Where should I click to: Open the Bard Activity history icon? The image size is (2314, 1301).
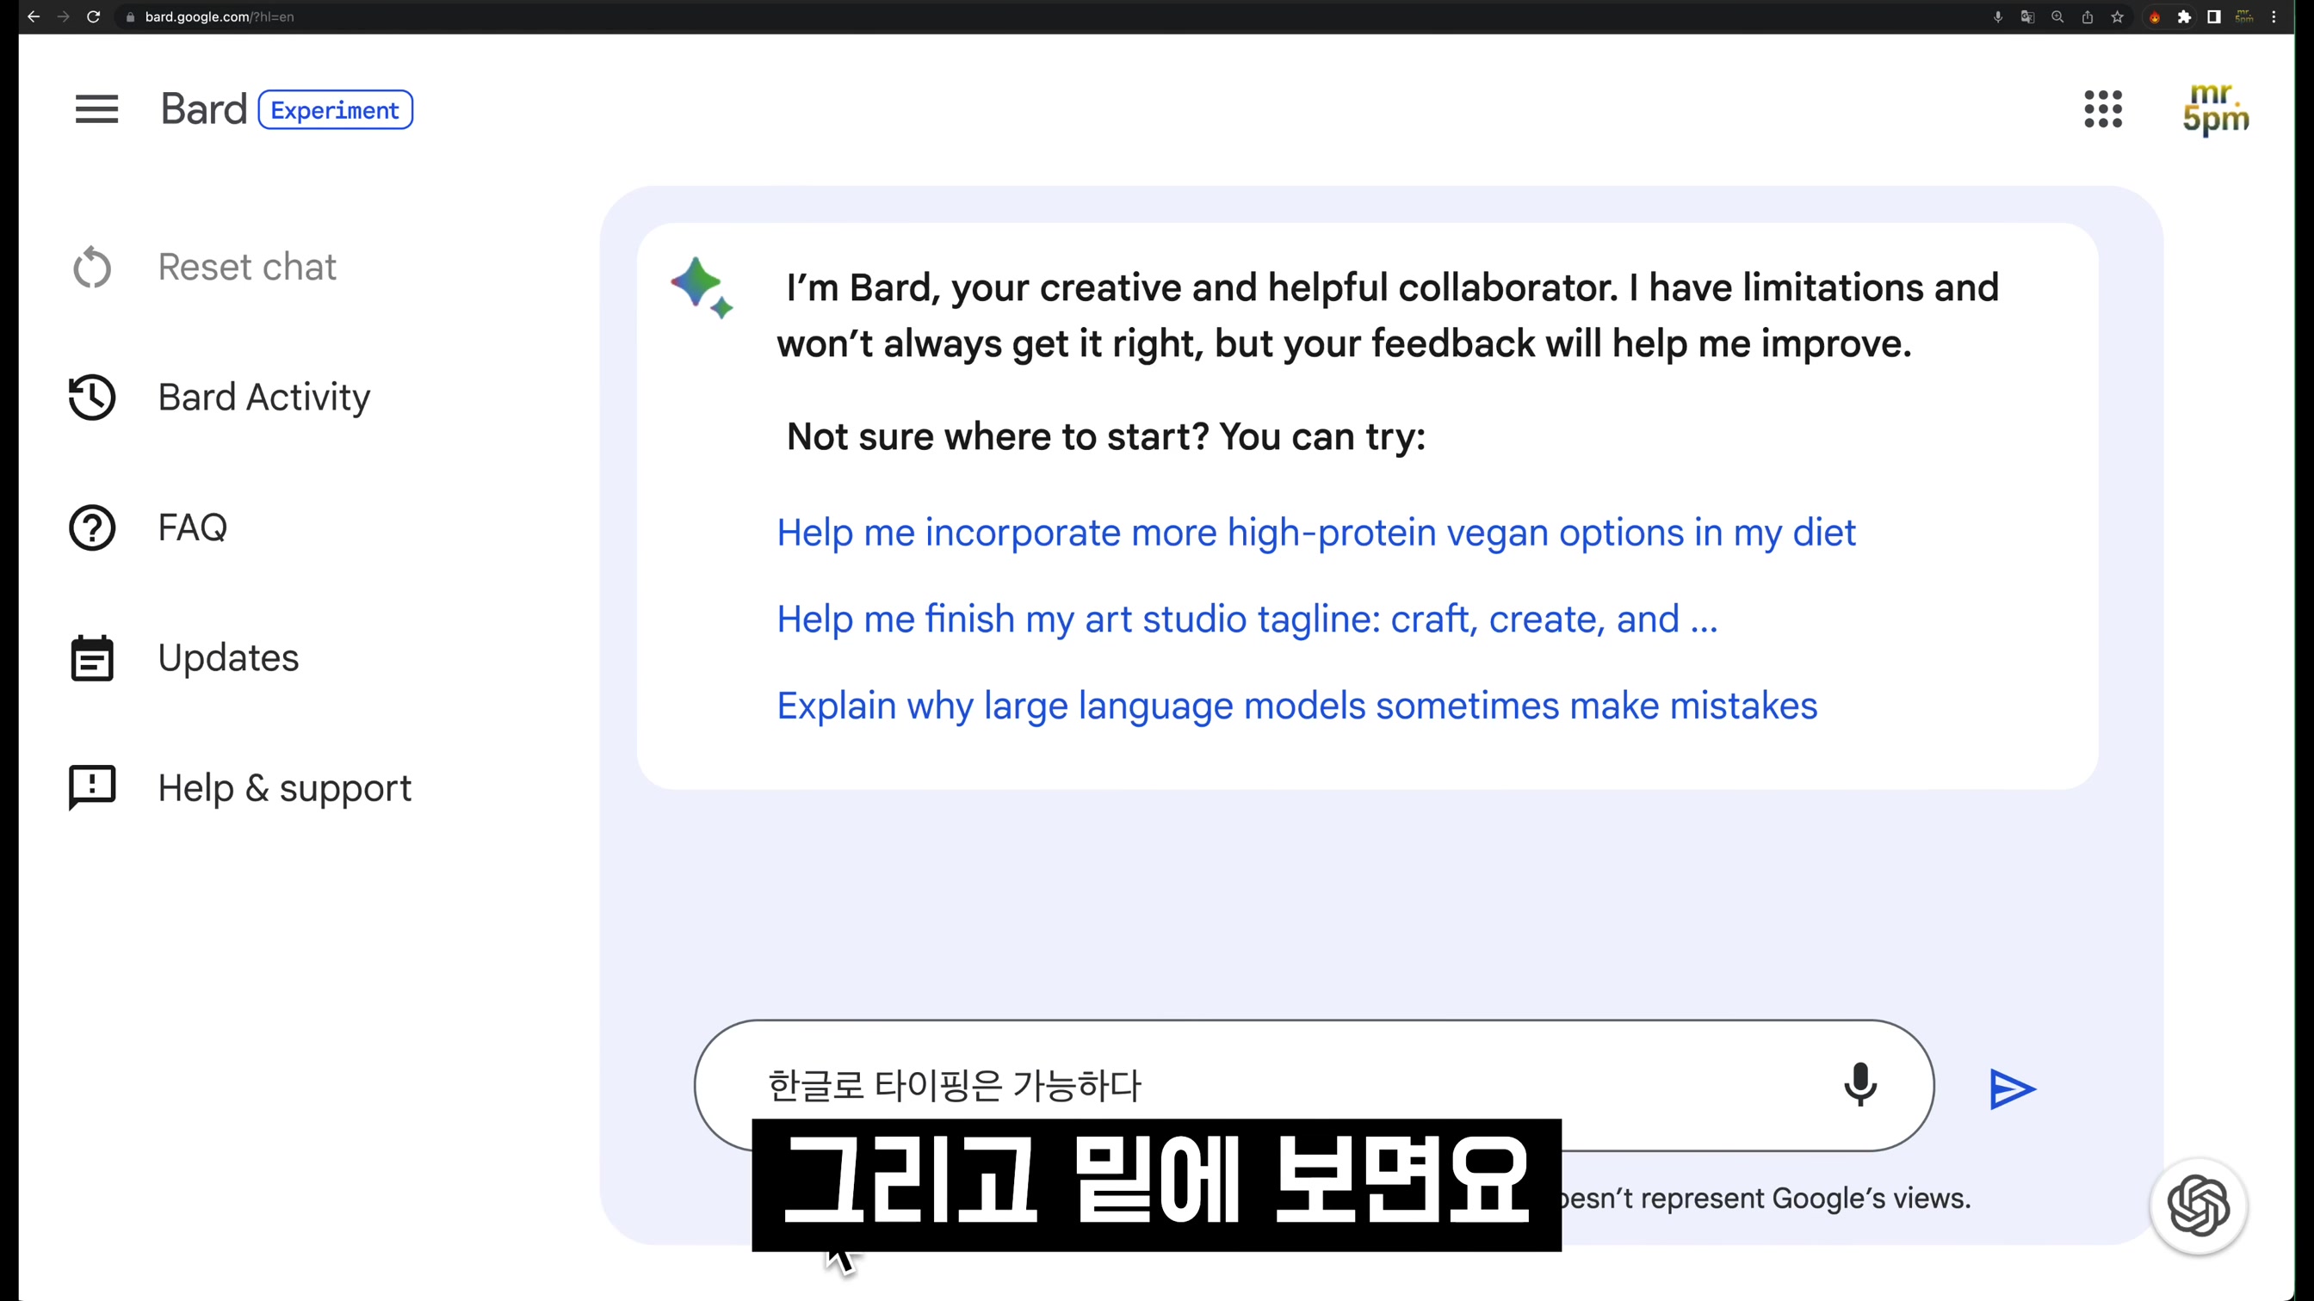pyautogui.click(x=91, y=397)
